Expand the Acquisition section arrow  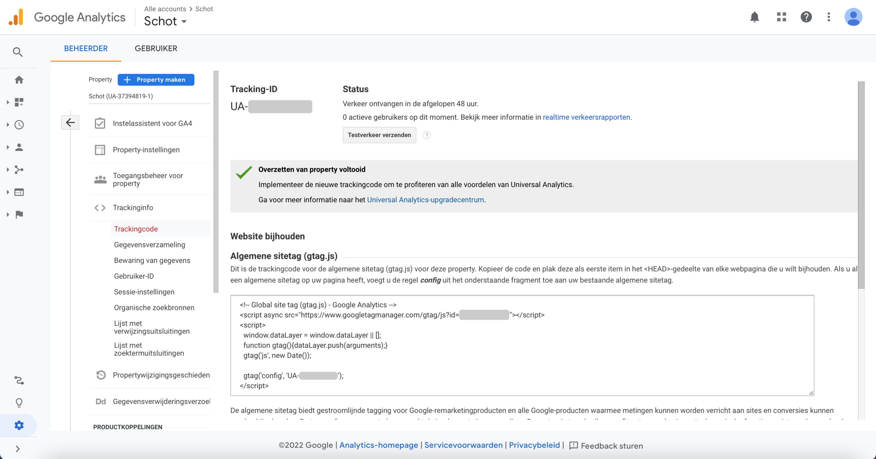click(x=8, y=170)
